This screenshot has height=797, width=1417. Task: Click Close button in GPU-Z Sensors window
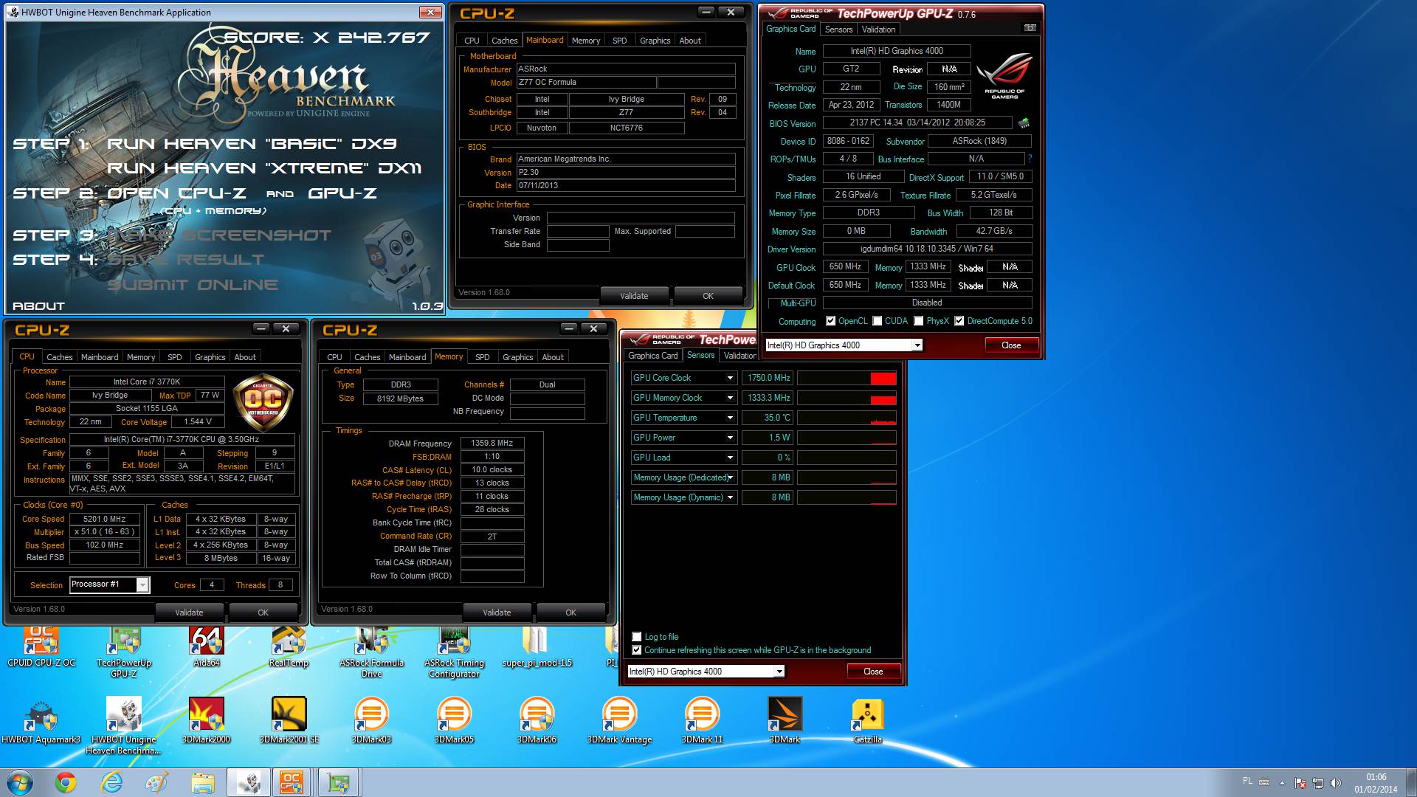[x=873, y=672]
